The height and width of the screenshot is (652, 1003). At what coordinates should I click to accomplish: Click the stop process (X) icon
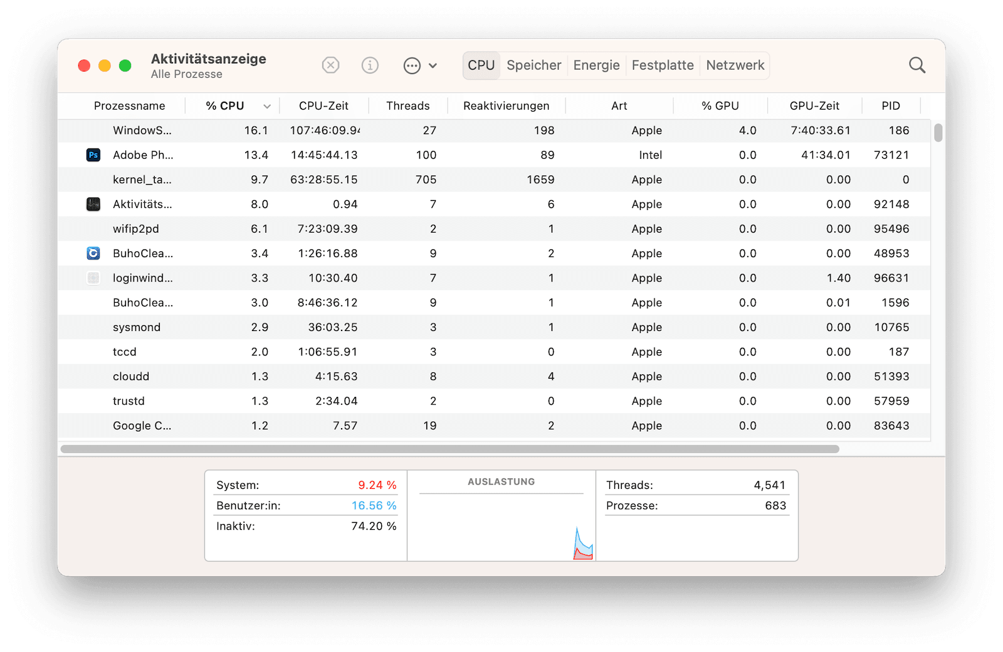(330, 65)
